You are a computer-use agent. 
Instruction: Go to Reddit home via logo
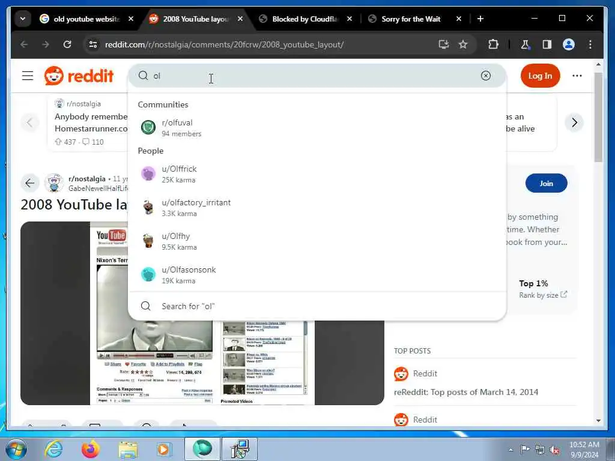(x=79, y=76)
